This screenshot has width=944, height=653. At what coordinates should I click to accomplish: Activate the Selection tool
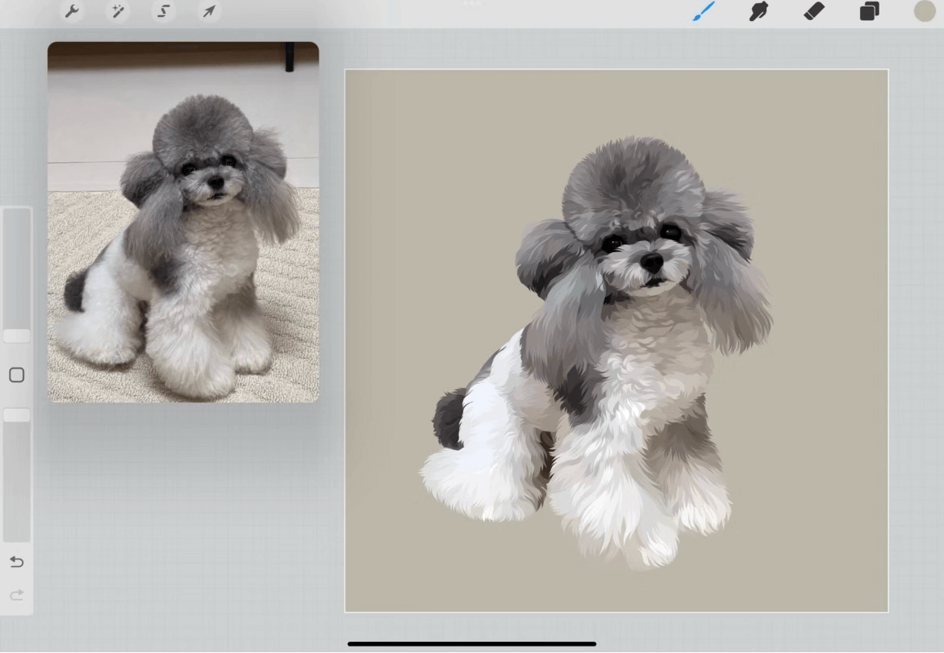pos(164,11)
